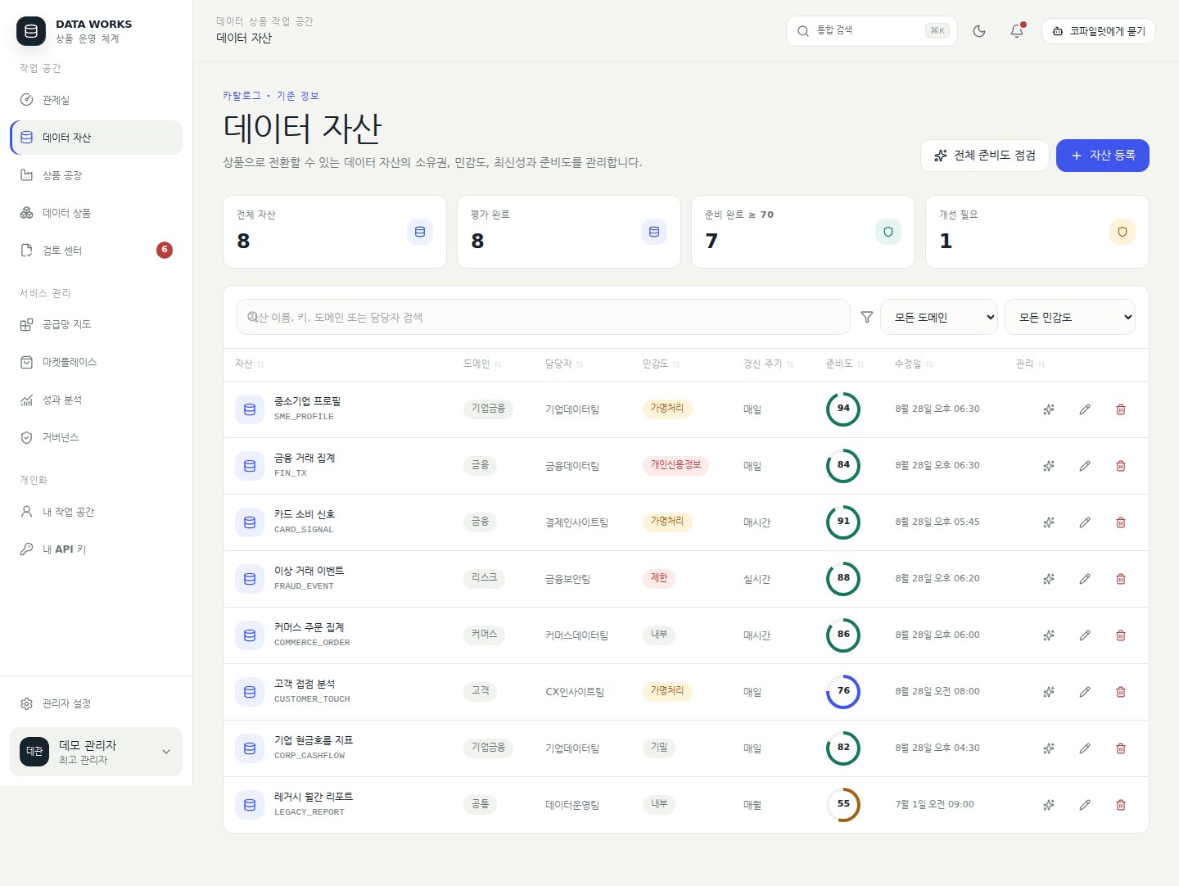Click the DATA WORKS logo icon
Image resolution: width=1179 pixels, height=886 pixels.
point(31,31)
